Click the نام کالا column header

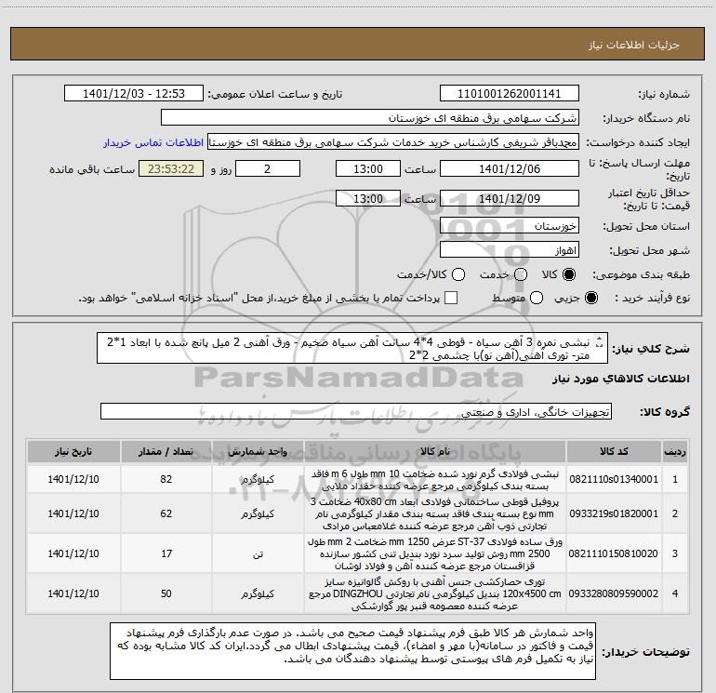435,452
